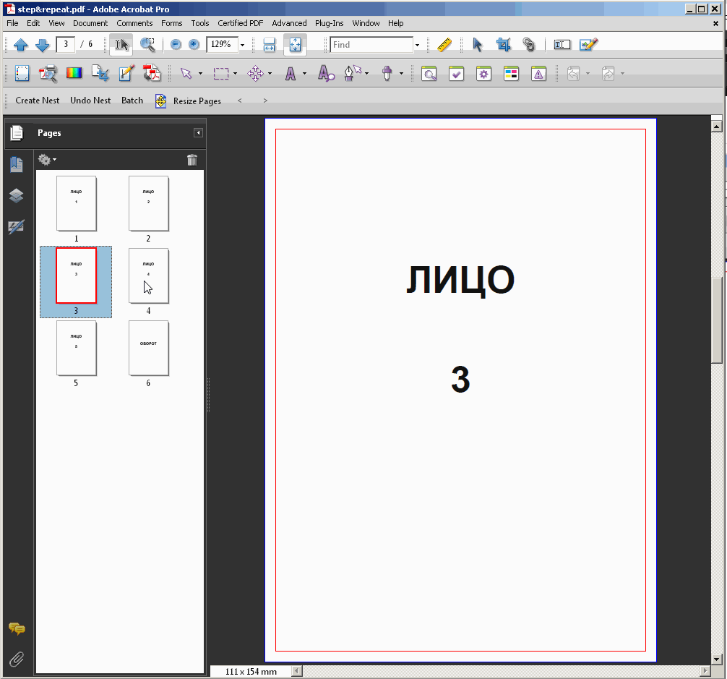Image resolution: width=727 pixels, height=679 pixels.
Task: Click the current page number field
Action: 65,45
